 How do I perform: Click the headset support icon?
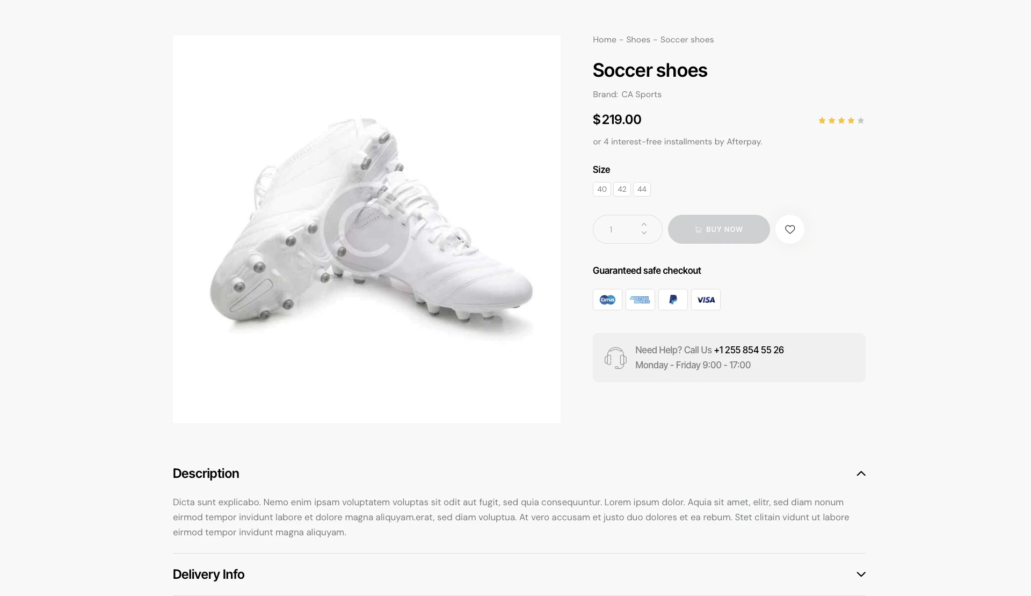(615, 358)
